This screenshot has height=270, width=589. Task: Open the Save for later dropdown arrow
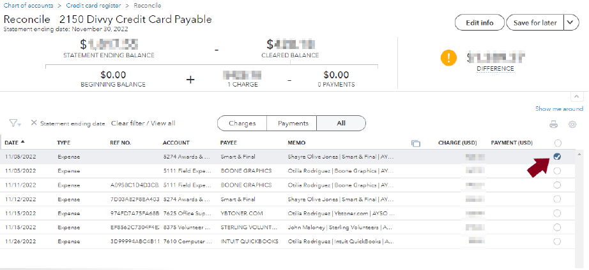pos(570,23)
